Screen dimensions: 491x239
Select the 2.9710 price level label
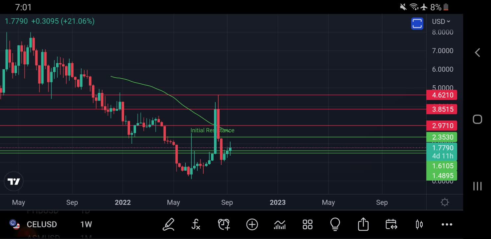[x=442, y=125]
